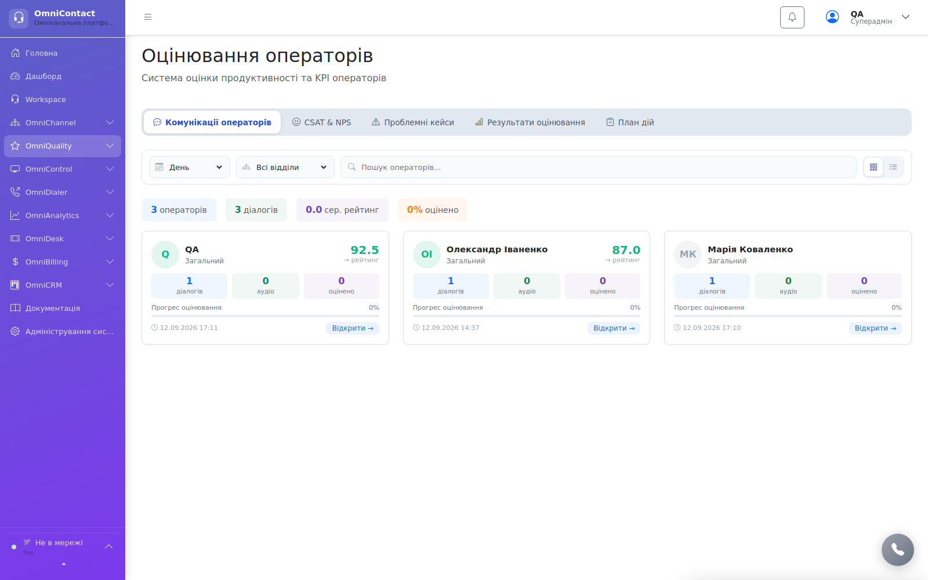Click the МК avatar of Марія Коваленко
Viewport: 928px width, 580px height.
coord(688,254)
